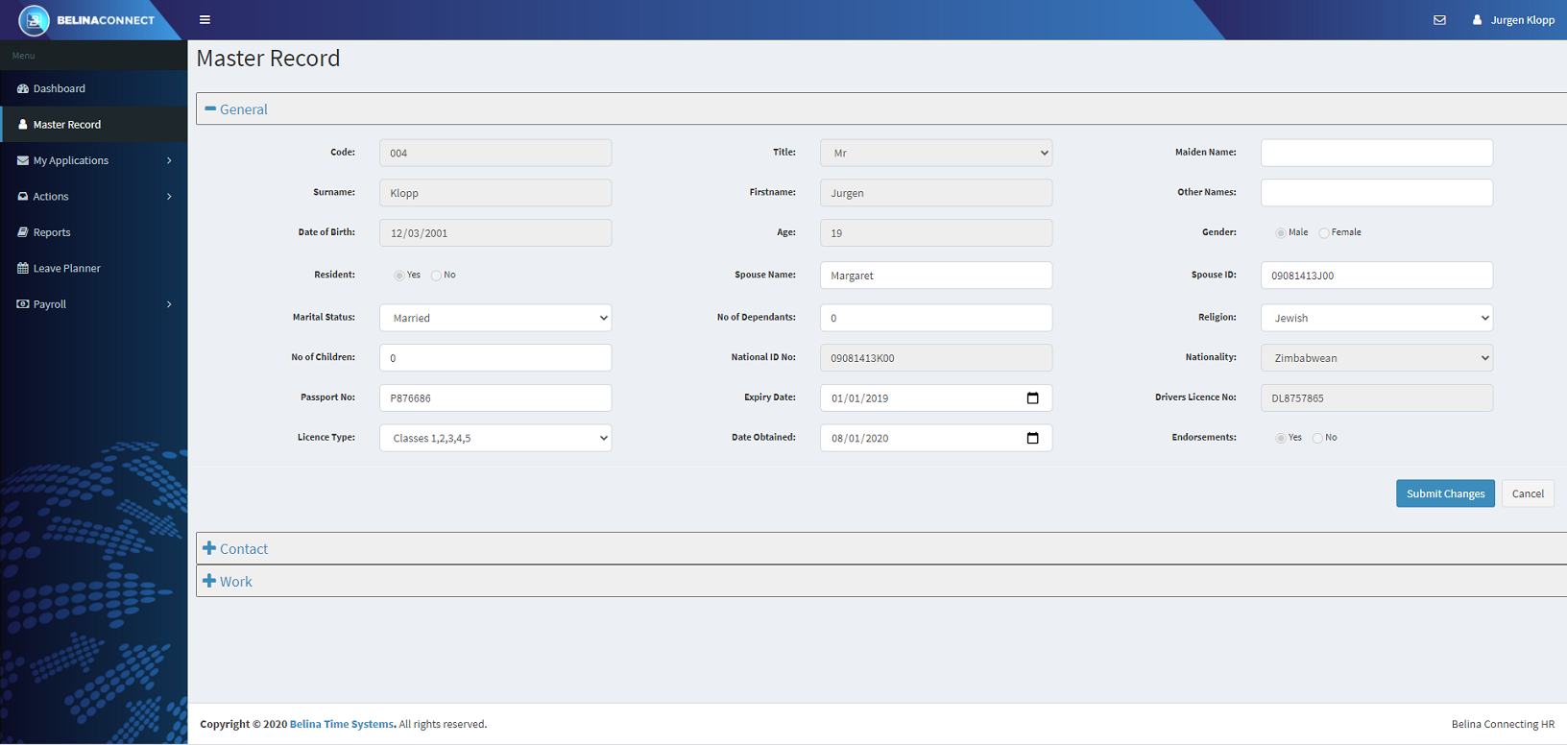Click the Other Names input field
The height and width of the screenshot is (745, 1567).
coord(1377,193)
